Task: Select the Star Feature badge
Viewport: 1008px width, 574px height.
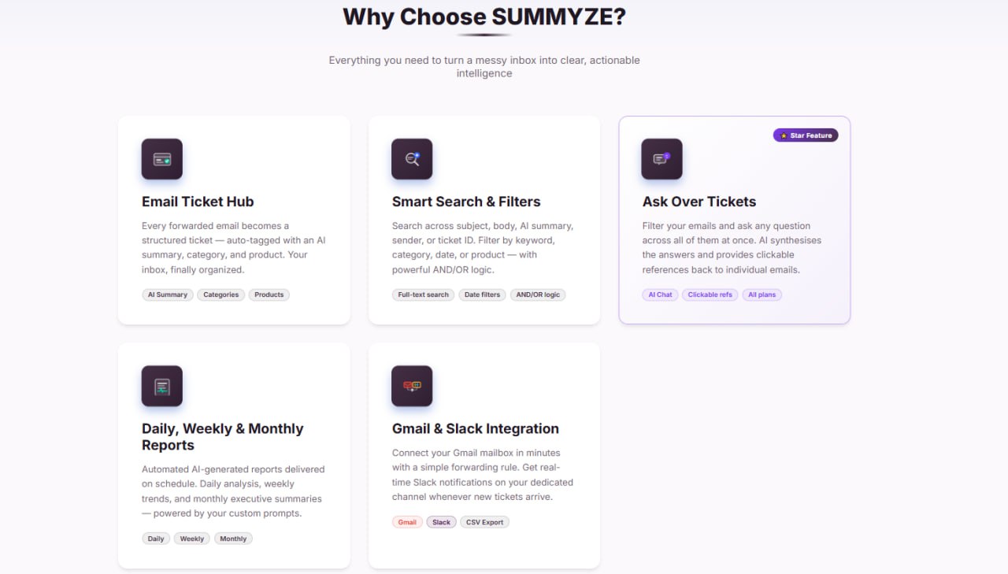Action: pyautogui.click(x=805, y=135)
